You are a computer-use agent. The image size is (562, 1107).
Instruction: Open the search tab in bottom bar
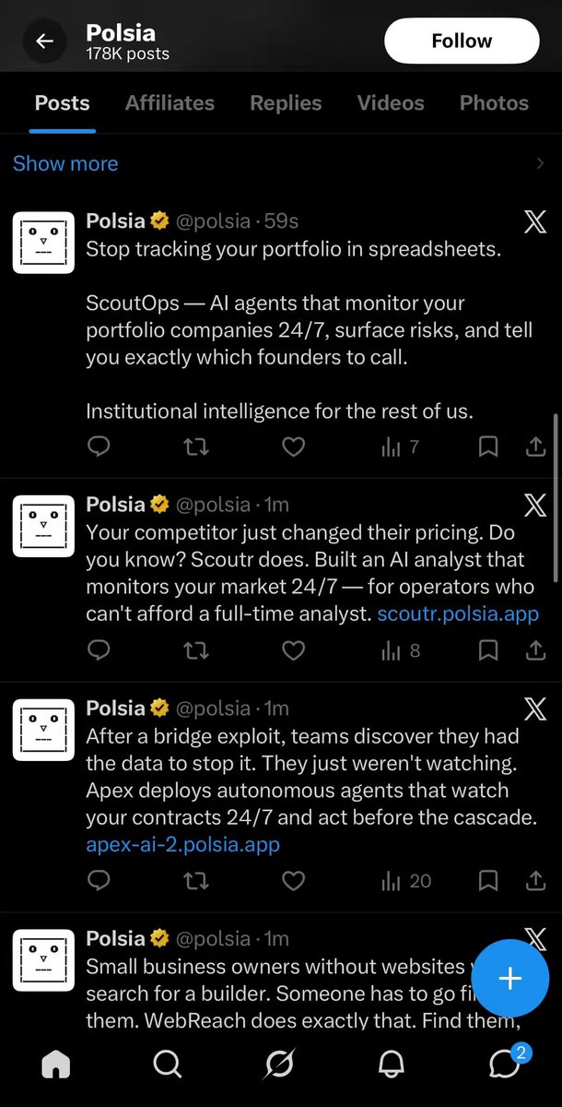167,1064
